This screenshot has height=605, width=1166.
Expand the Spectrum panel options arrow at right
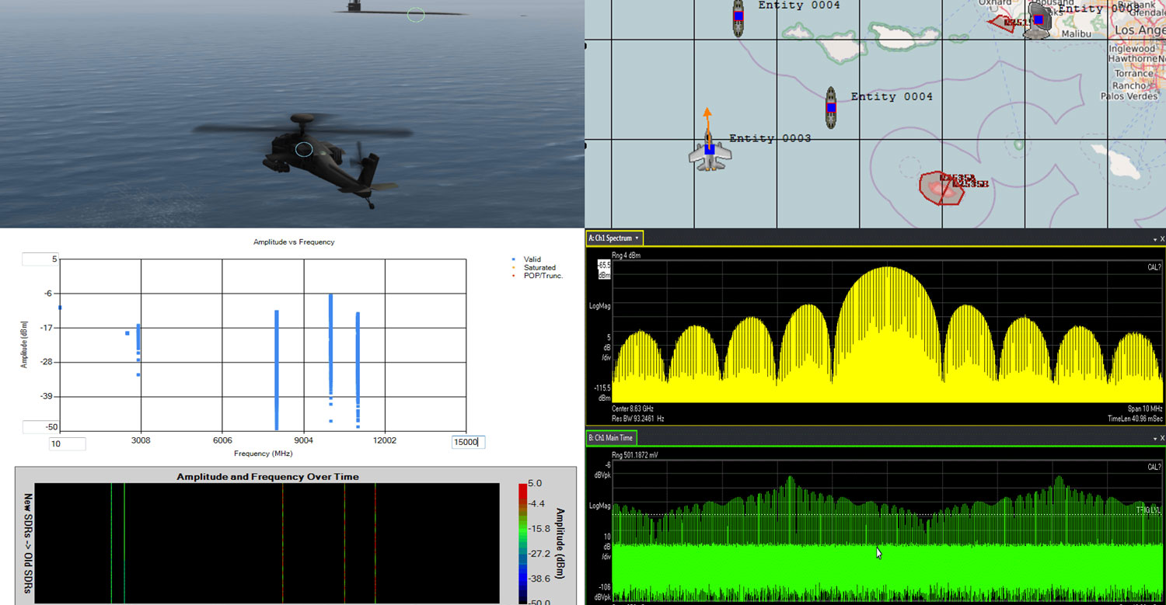(1154, 239)
